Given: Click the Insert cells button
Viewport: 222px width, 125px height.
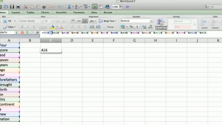Looking at the screenshot, I should tap(204, 24).
